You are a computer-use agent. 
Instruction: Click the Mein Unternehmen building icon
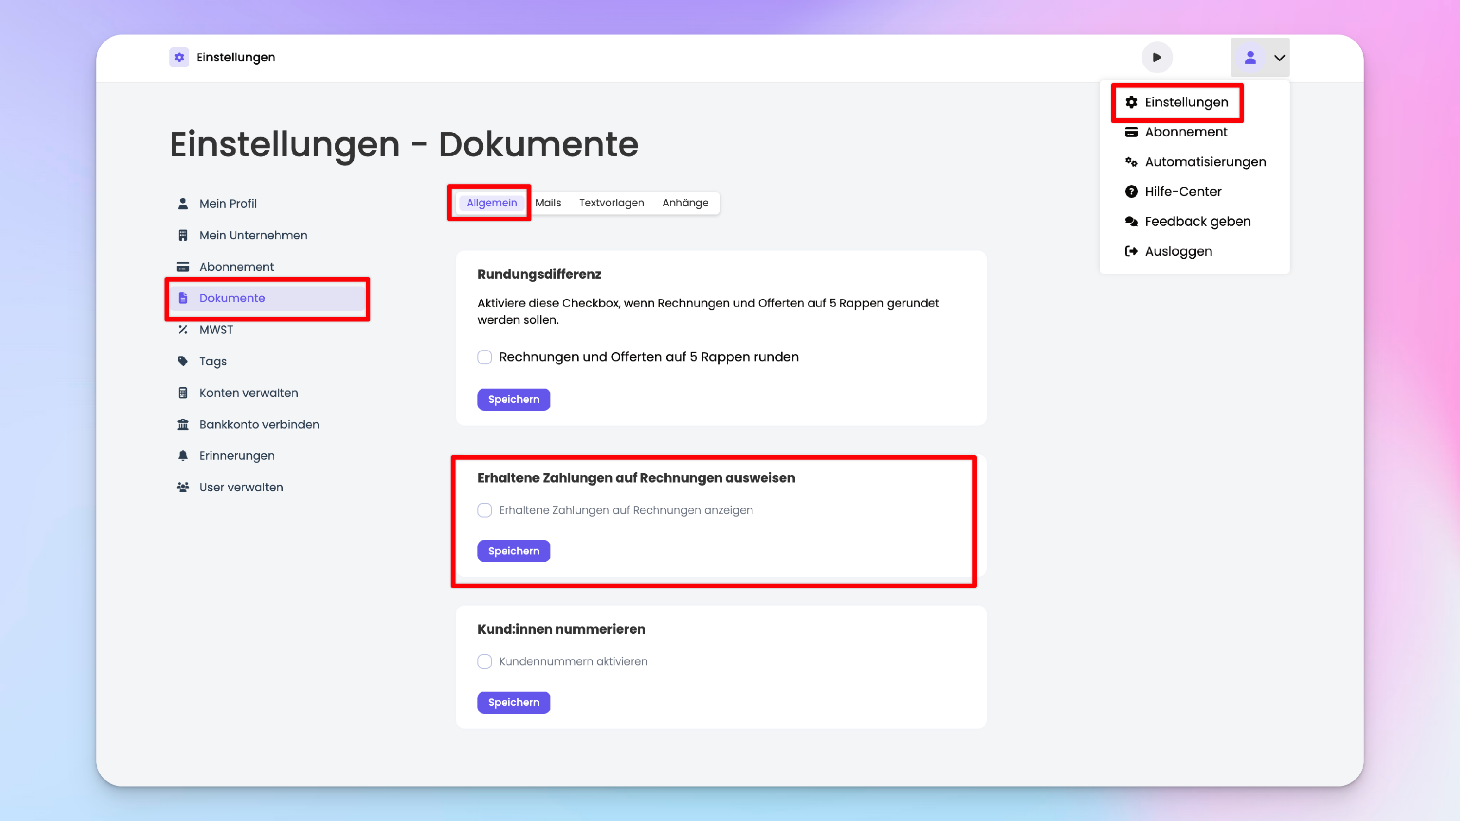click(x=182, y=235)
